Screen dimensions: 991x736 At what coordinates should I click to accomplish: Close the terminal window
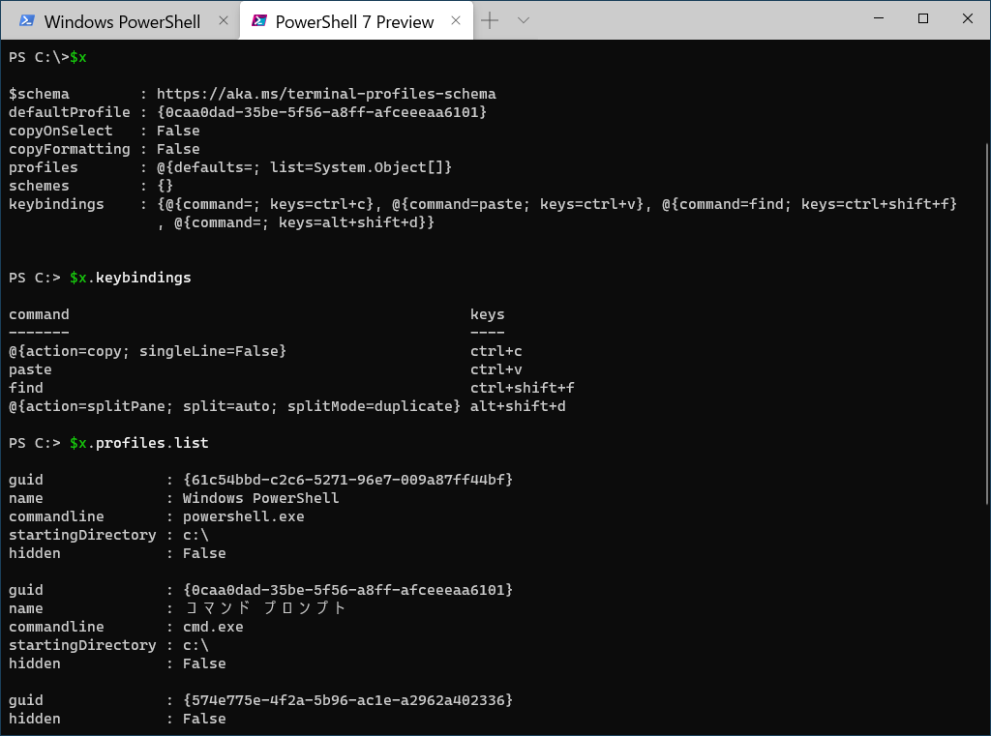[968, 18]
